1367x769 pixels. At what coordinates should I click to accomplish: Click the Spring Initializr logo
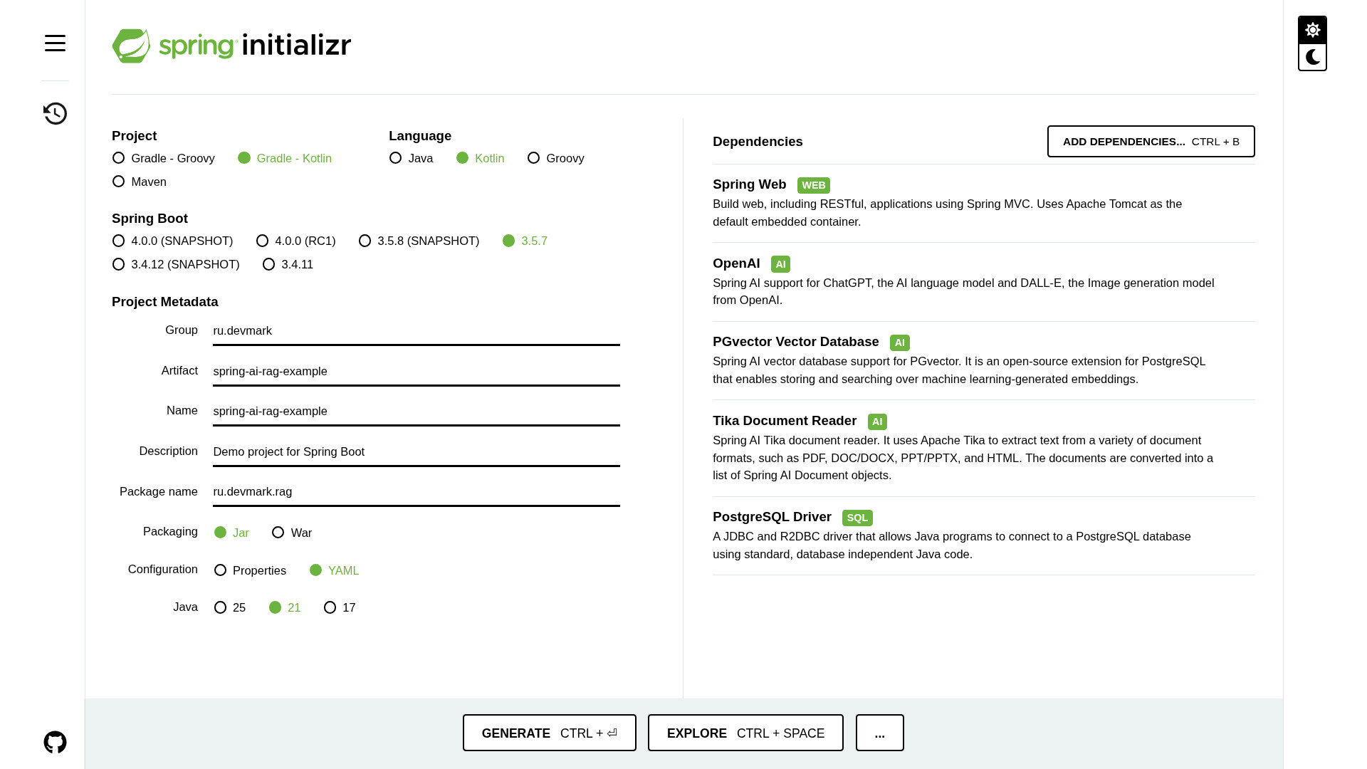[231, 46]
